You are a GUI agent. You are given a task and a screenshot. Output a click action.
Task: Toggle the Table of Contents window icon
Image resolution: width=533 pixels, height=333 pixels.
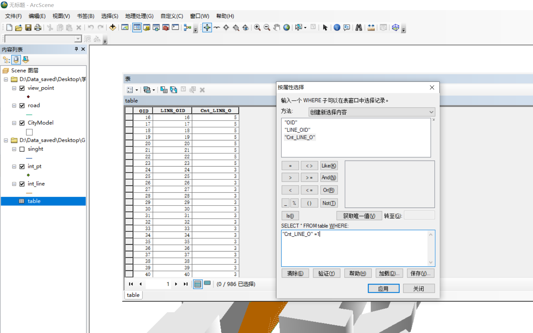(137, 28)
